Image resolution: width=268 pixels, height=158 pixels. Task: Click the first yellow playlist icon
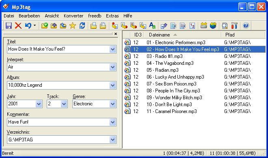click(93, 26)
